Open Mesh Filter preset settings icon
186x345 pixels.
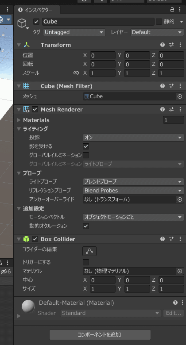coord(171,86)
